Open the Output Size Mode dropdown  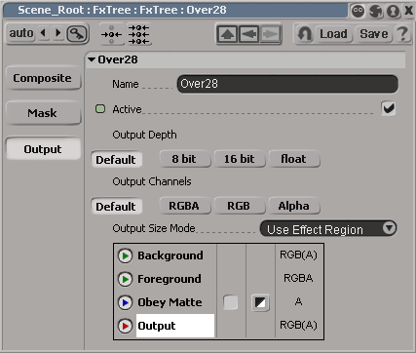[x=328, y=229]
